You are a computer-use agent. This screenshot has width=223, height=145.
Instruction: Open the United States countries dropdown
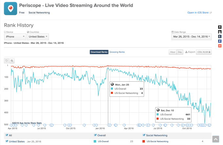(38, 37)
